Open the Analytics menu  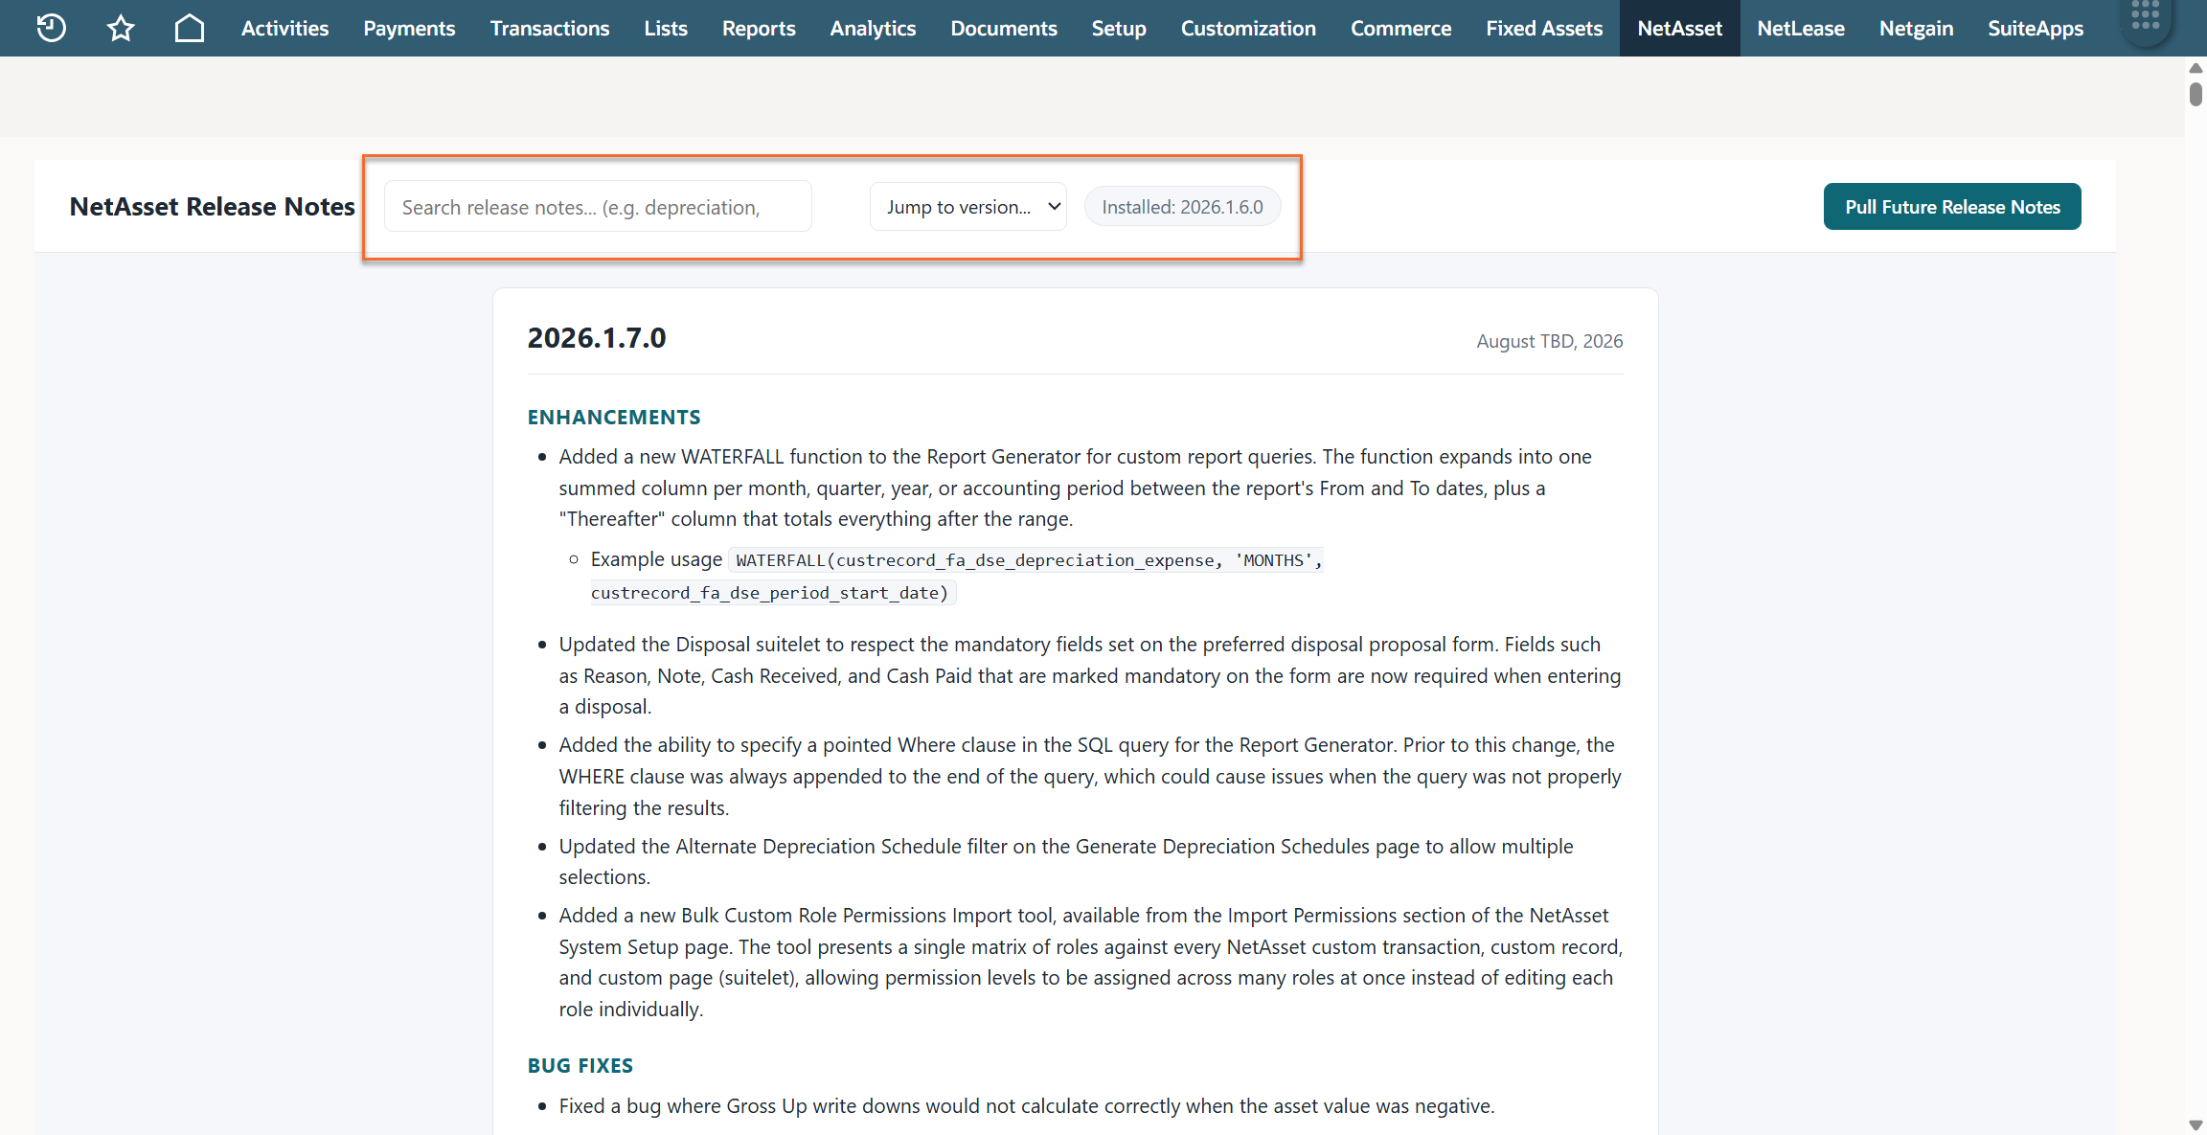click(873, 28)
